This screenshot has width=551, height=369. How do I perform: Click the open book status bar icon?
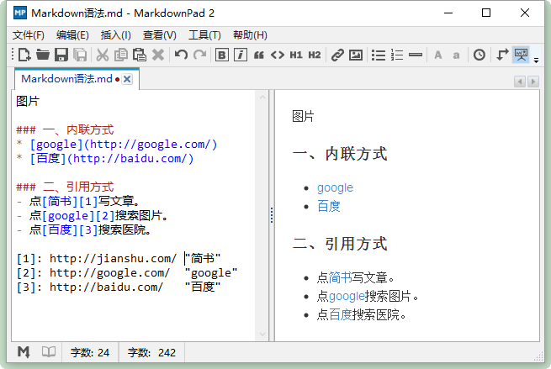[x=49, y=352]
